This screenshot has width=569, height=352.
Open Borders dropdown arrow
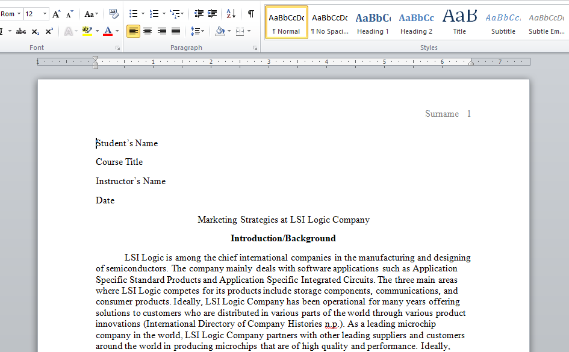click(x=249, y=31)
